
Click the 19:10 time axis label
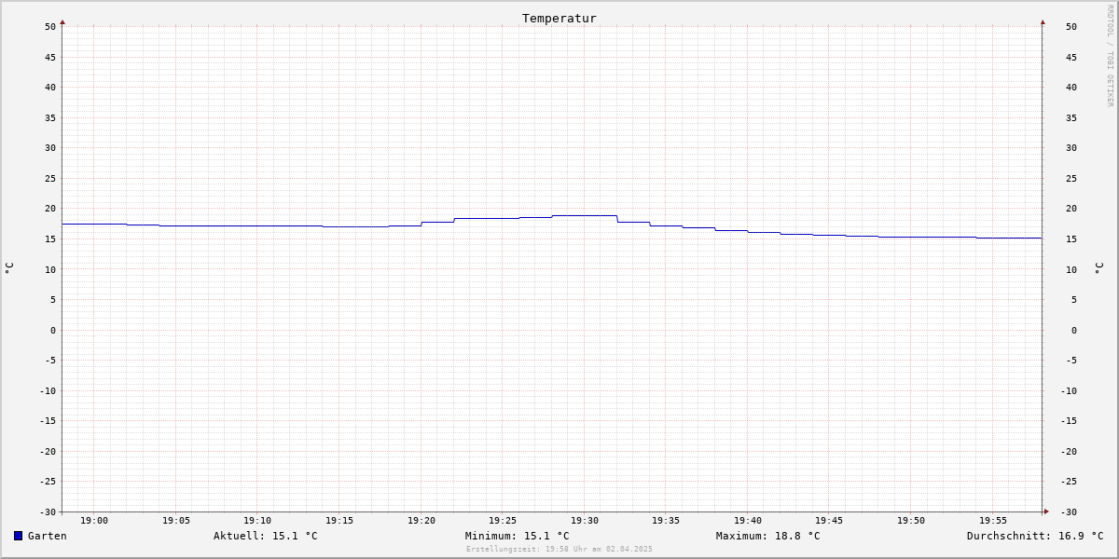point(257,521)
